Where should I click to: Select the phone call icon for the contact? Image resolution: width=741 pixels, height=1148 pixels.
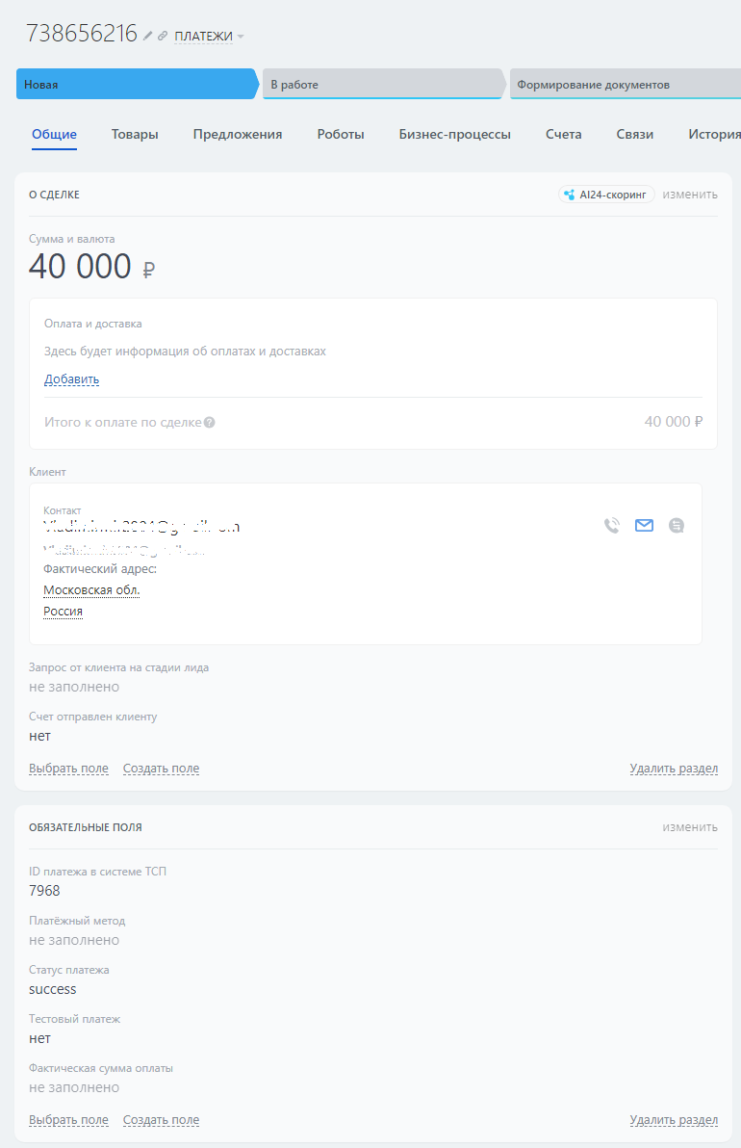(612, 525)
